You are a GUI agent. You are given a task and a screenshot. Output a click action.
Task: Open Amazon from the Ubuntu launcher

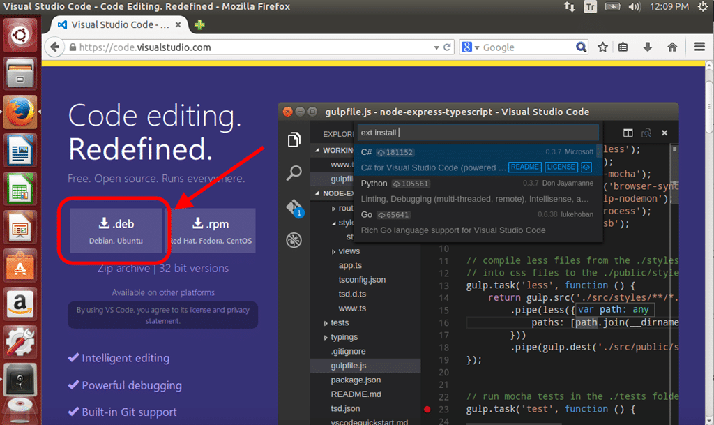tap(20, 304)
